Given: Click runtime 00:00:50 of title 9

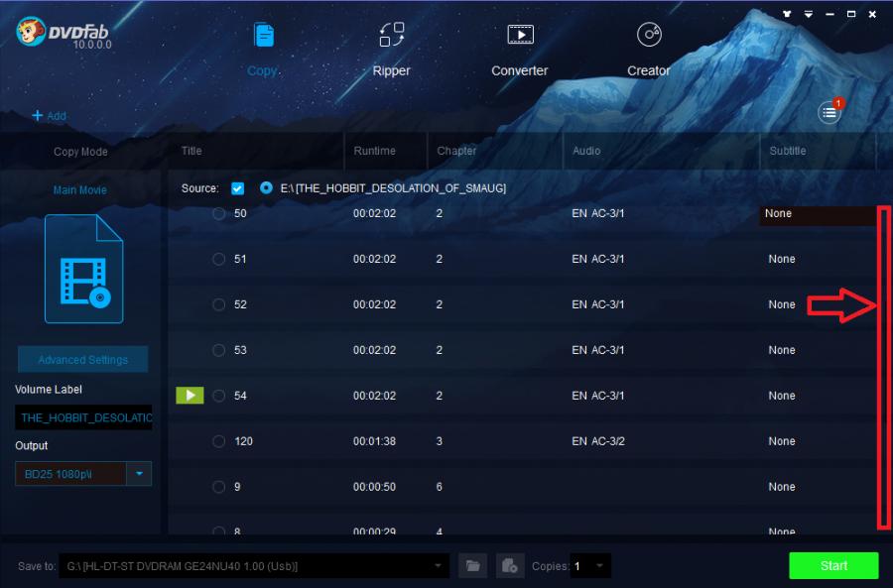Looking at the screenshot, I should coord(374,487).
